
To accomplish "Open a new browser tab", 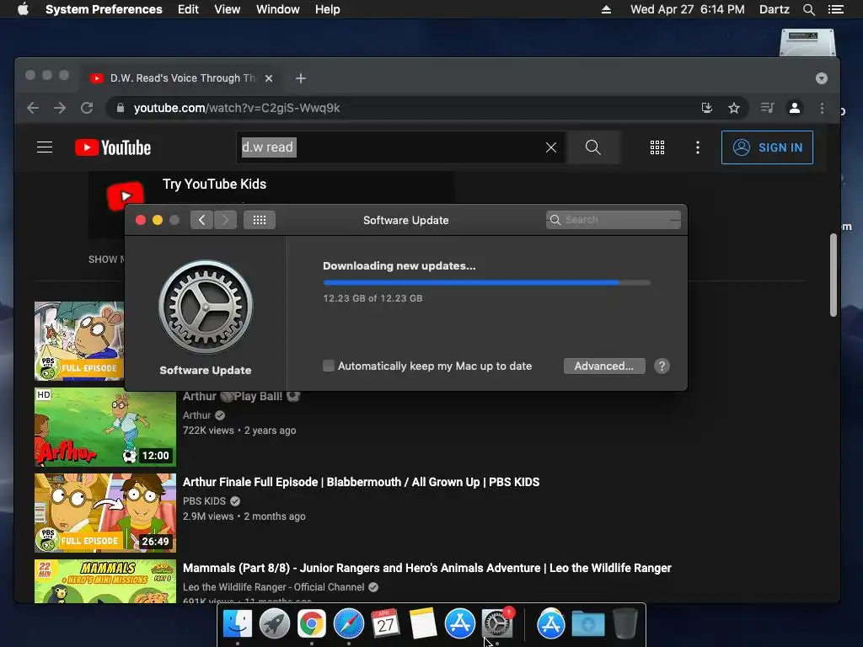I will (301, 78).
